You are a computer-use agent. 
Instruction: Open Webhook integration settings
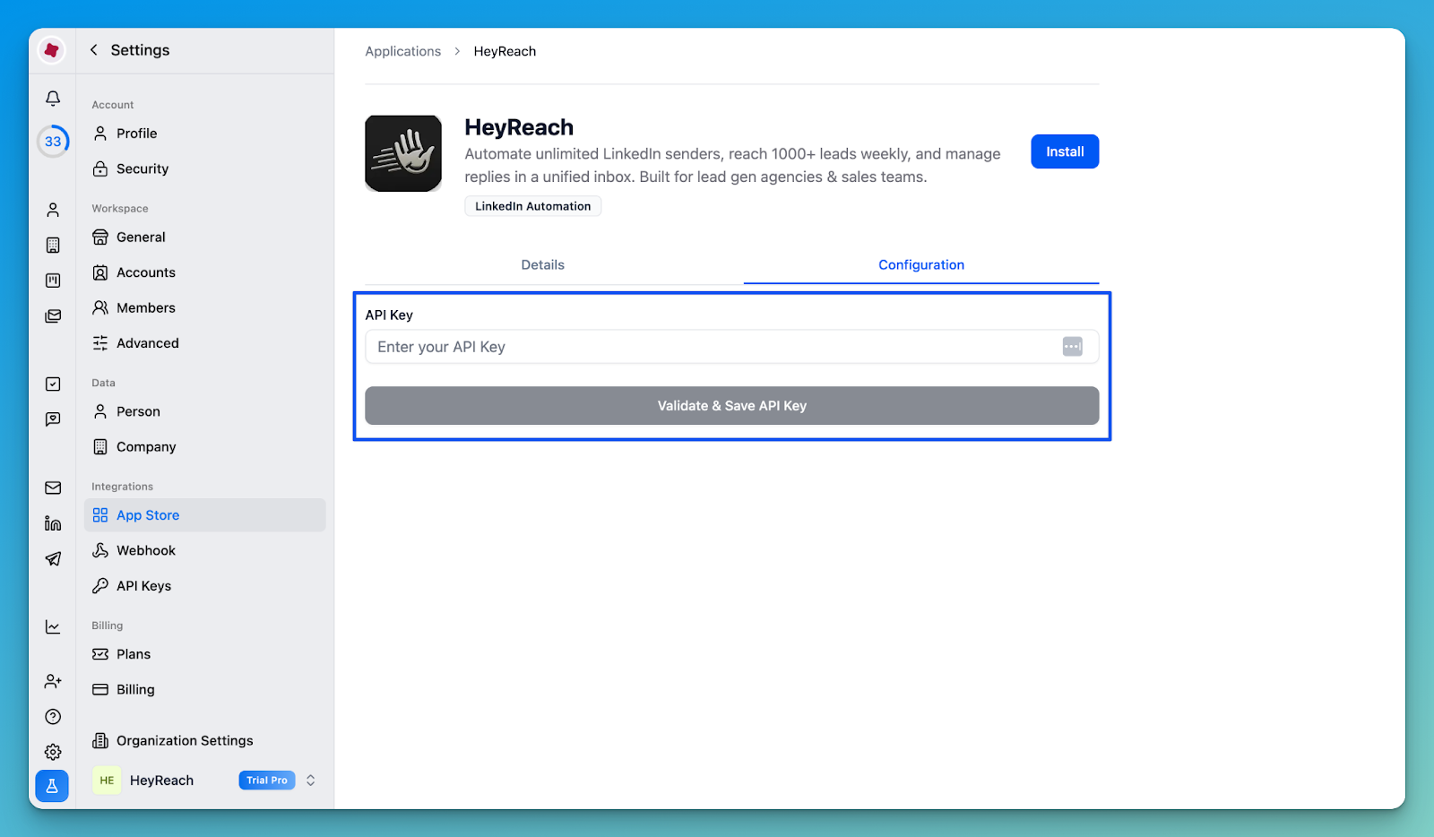click(205, 550)
